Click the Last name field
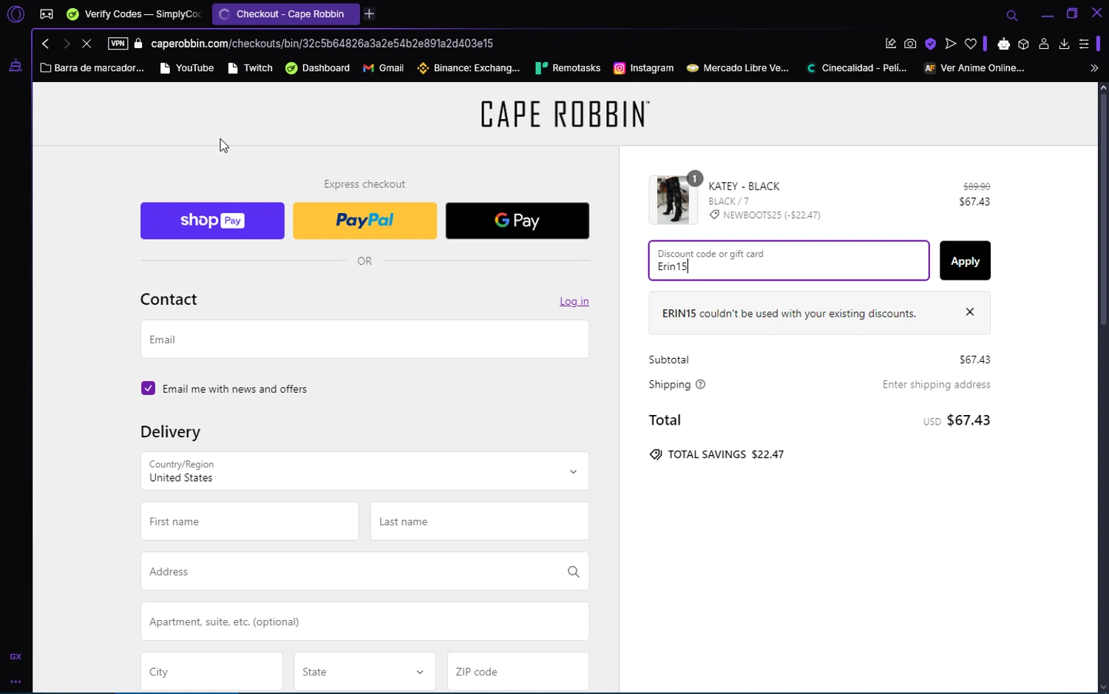Screen dimensions: 1109x694 pos(480,522)
